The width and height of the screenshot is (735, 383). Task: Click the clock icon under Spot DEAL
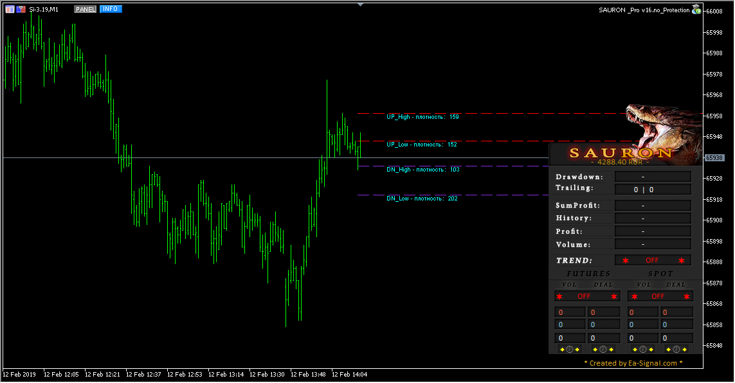(676, 350)
